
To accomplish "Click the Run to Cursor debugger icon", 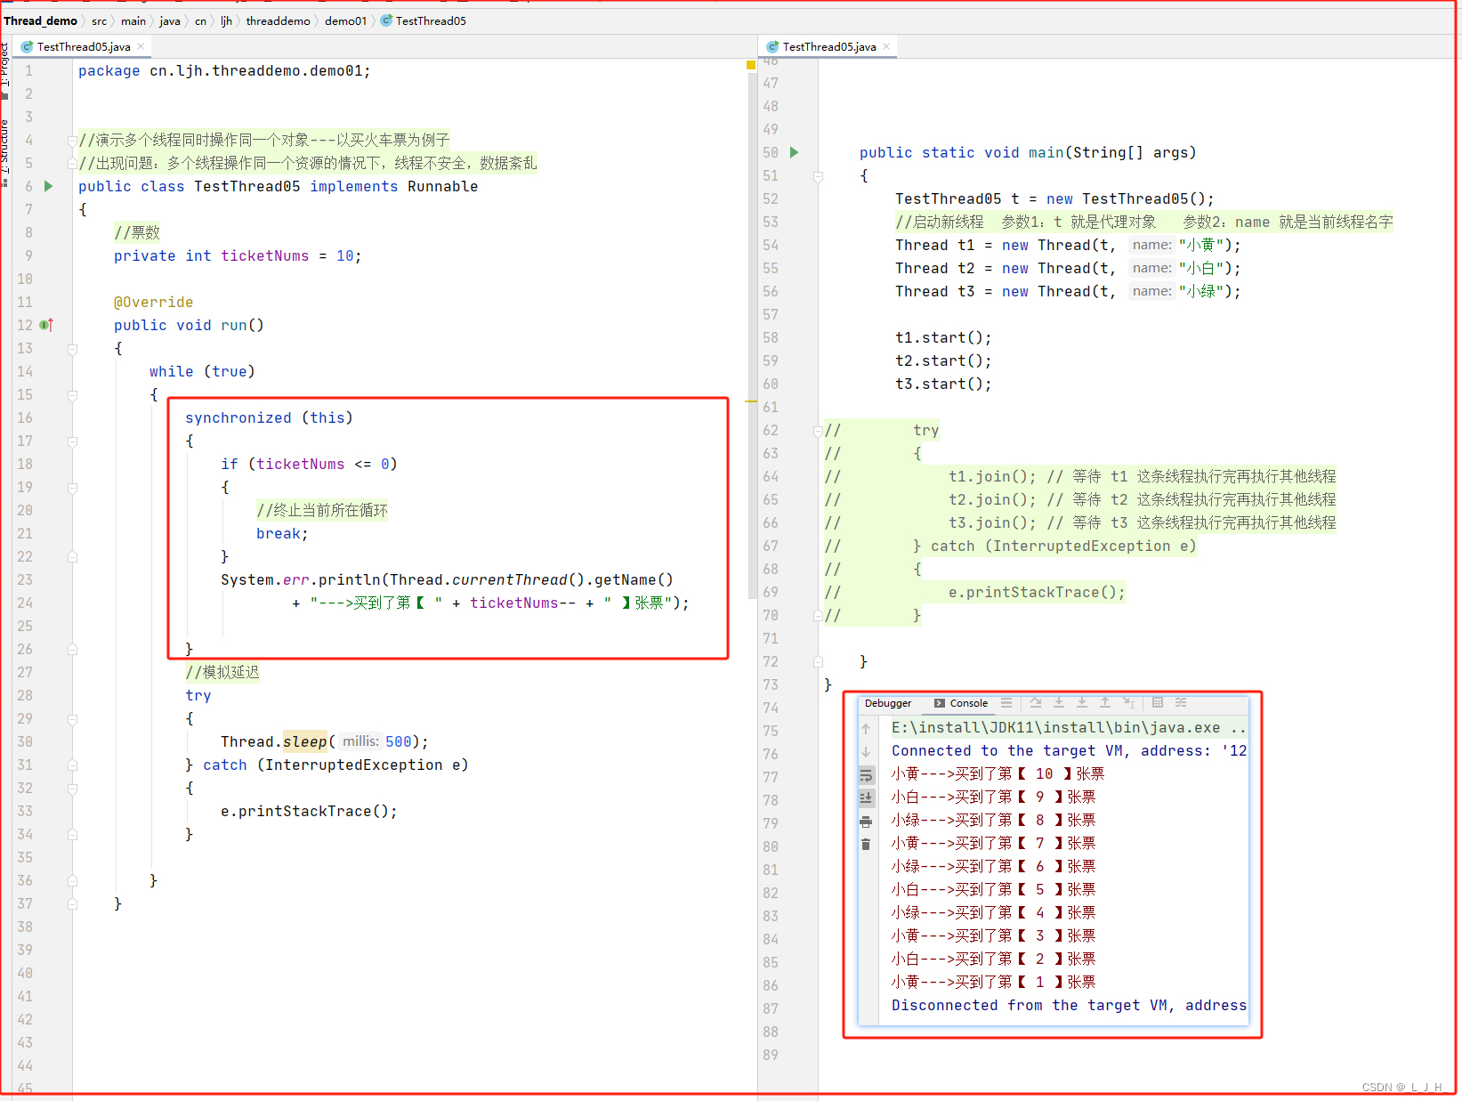I will tap(1128, 703).
